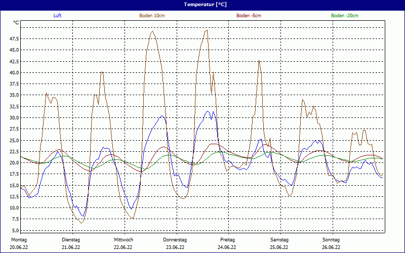Click the Sonntag day label
The image size is (405, 253).
[331, 240]
